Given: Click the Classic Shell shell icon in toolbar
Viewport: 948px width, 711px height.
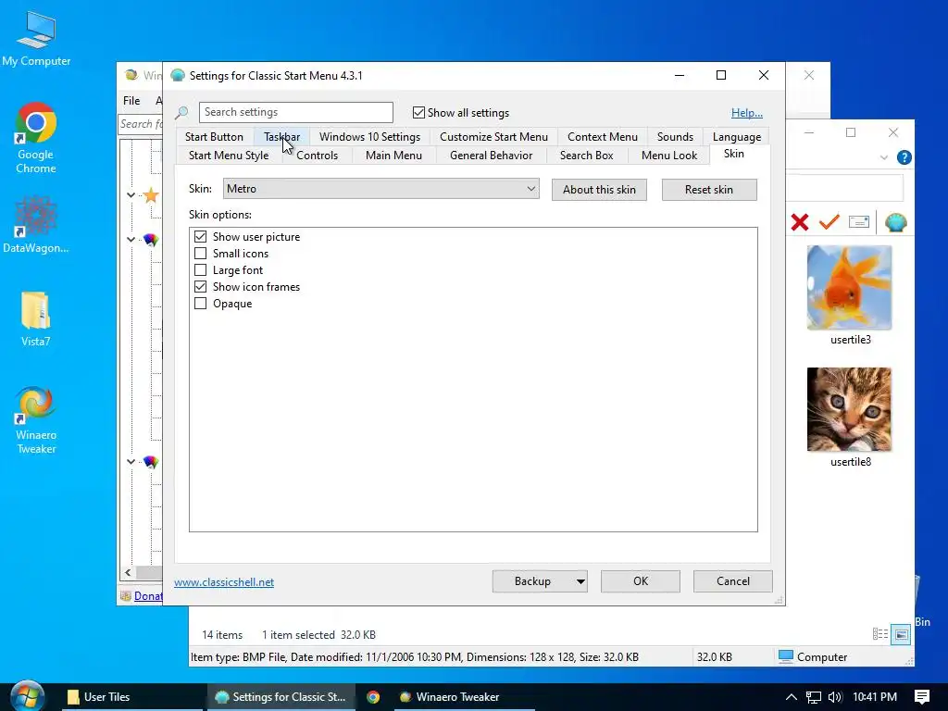Looking at the screenshot, I should (895, 222).
